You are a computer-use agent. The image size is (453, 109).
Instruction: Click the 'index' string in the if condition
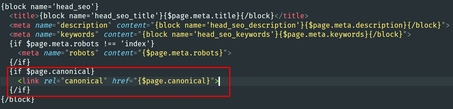point(135,44)
